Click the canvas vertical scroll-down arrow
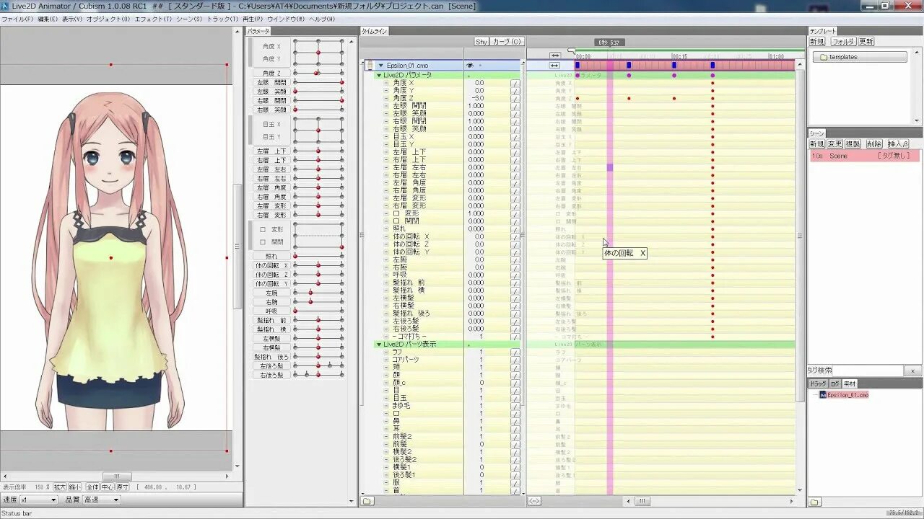This screenshot has height=519, width=924. (237, 466)
